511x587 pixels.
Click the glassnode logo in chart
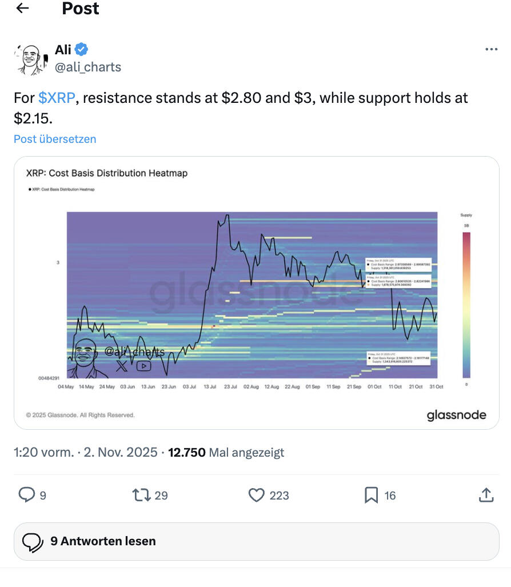(x=456, y=416)
